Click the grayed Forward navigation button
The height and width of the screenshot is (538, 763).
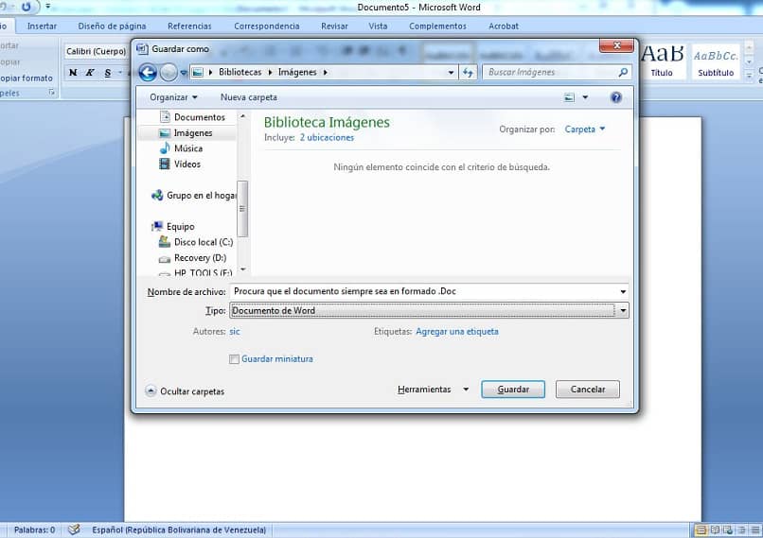point(169,73)
